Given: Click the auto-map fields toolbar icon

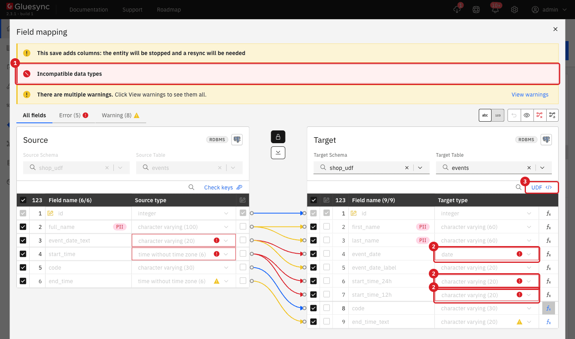Looking at the screenshot, I should click(552, 115).
